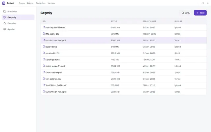Sort by DEĞİŞTİRİLME column header
This screenshot has width=211, height=132.
point(149,21)
